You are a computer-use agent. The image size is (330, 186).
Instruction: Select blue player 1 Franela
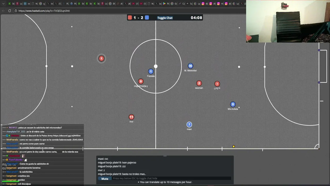pos(151,71)
